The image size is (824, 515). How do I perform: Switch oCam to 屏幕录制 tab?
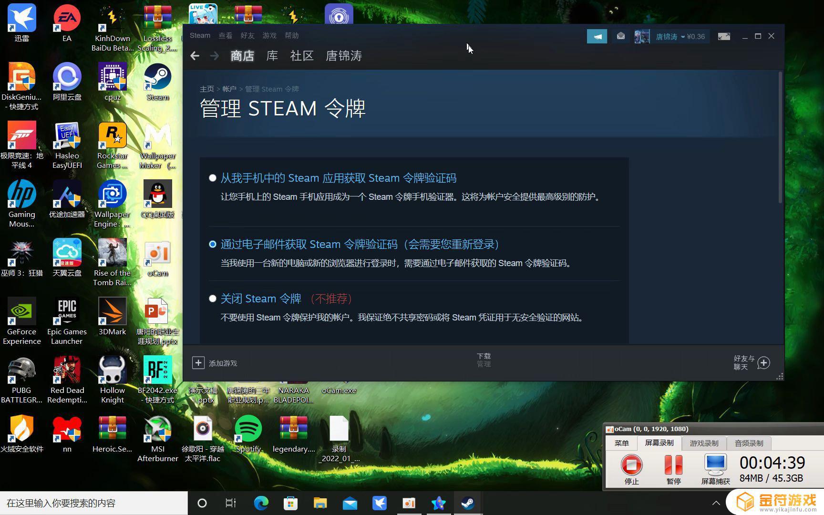pos(659,443)
